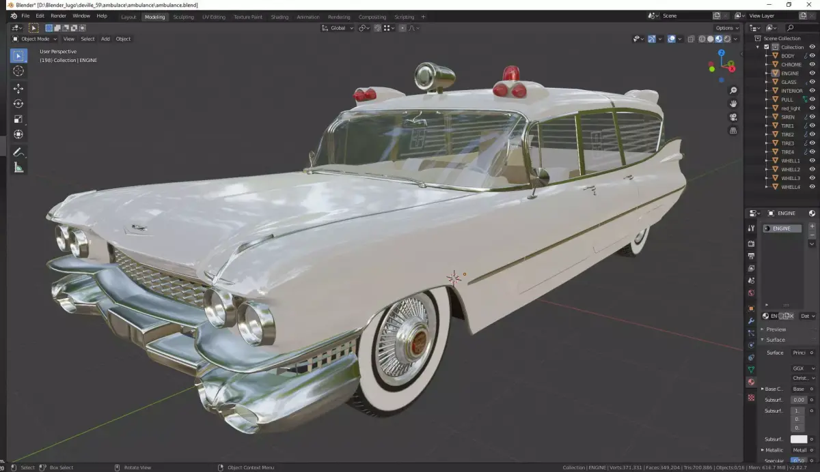The width and height of the screenshot is (820, 472).
Task: Switch to the Shading workspace tab
Action: (279, 17)
